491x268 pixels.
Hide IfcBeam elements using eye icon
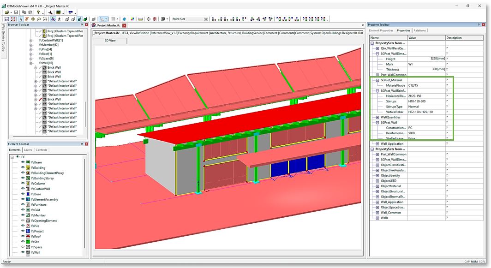pos(22,162)
